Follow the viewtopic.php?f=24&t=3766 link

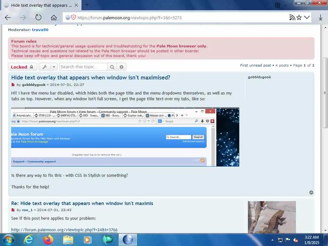64,230
